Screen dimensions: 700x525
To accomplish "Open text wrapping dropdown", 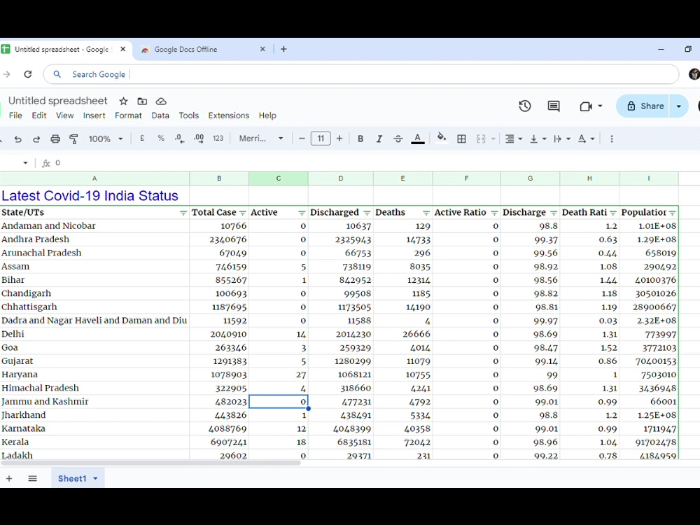I will coord(561,139).
